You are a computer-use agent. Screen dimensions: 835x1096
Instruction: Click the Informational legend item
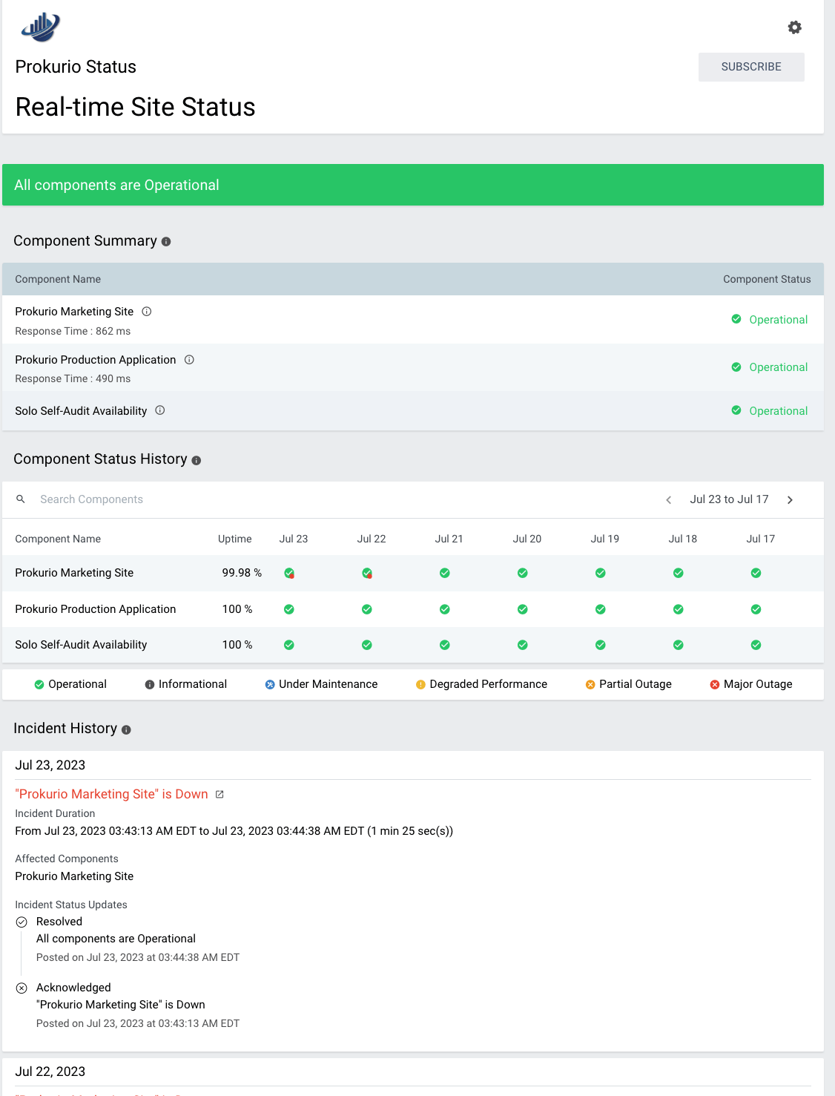[186, 684]
